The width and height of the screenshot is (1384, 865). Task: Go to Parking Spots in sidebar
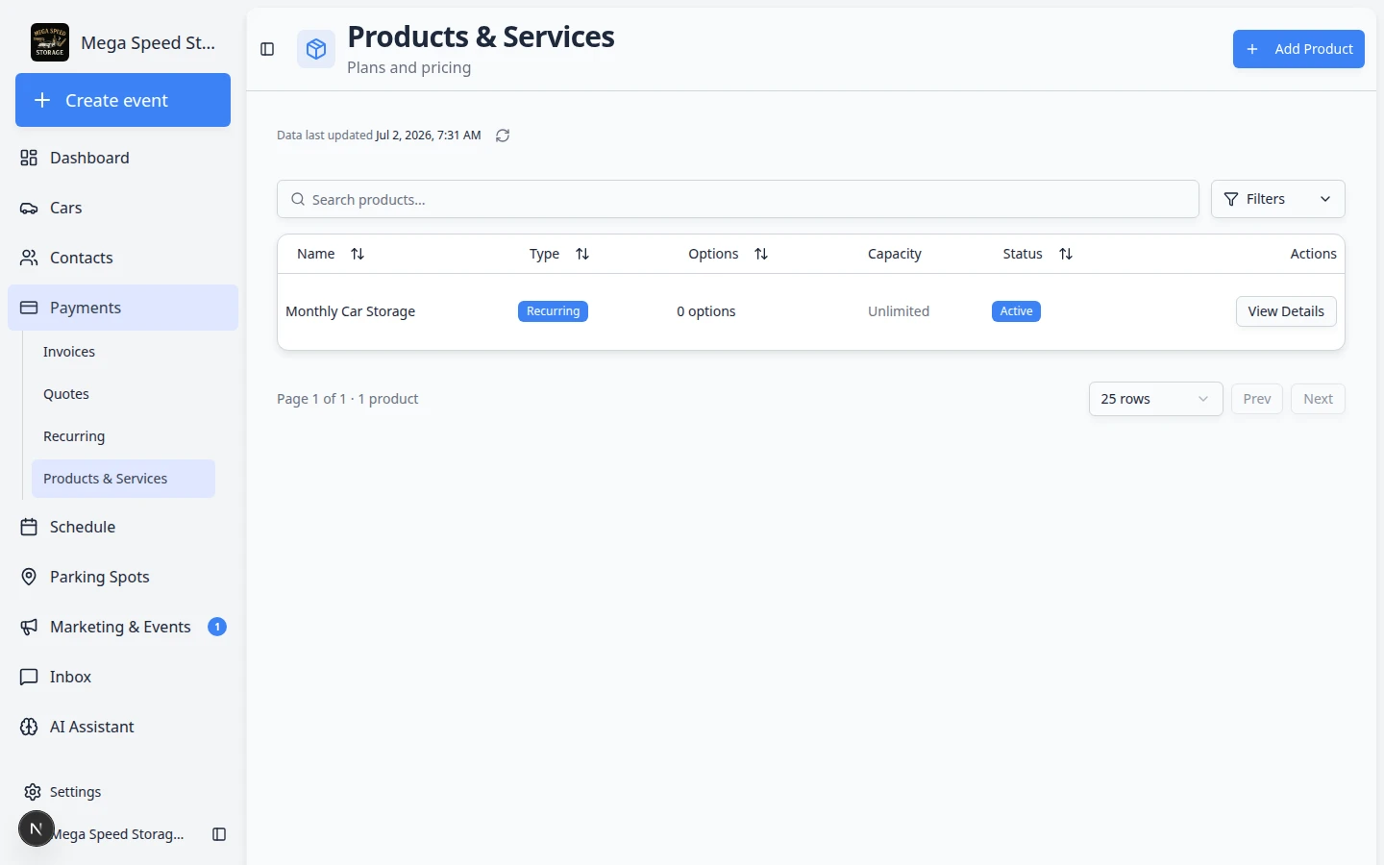coord(123,577)
